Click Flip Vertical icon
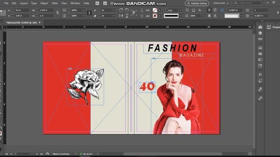This screenshot has height=157, width=280. [127, 16]
